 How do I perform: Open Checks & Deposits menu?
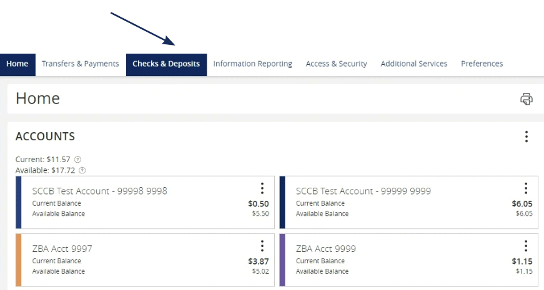point(166,64)
